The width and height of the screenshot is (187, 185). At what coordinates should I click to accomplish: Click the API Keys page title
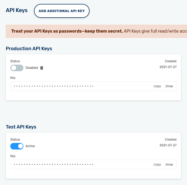click(17, 10)
